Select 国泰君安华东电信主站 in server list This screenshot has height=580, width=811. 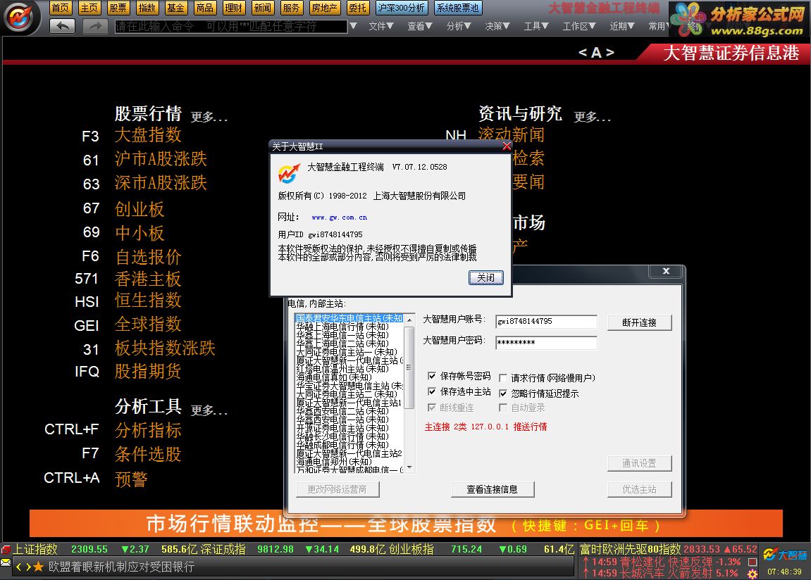click(x=349, y=318)
